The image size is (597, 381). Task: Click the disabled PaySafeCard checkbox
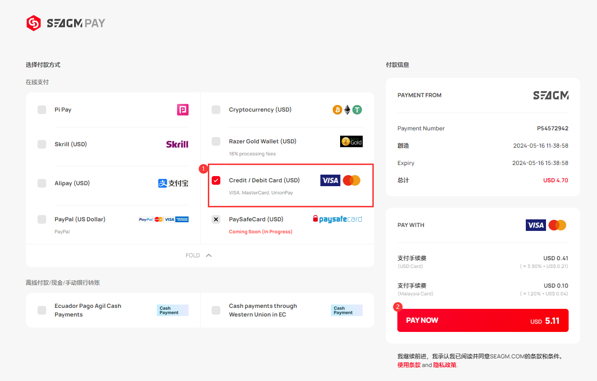point(216,219)
